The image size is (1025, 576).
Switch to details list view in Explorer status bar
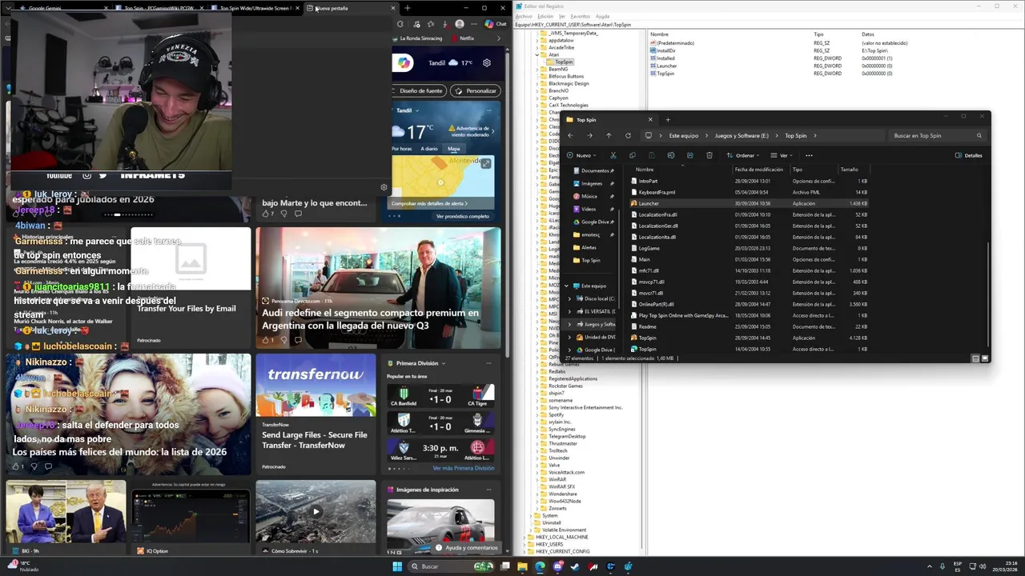(976, 358)
